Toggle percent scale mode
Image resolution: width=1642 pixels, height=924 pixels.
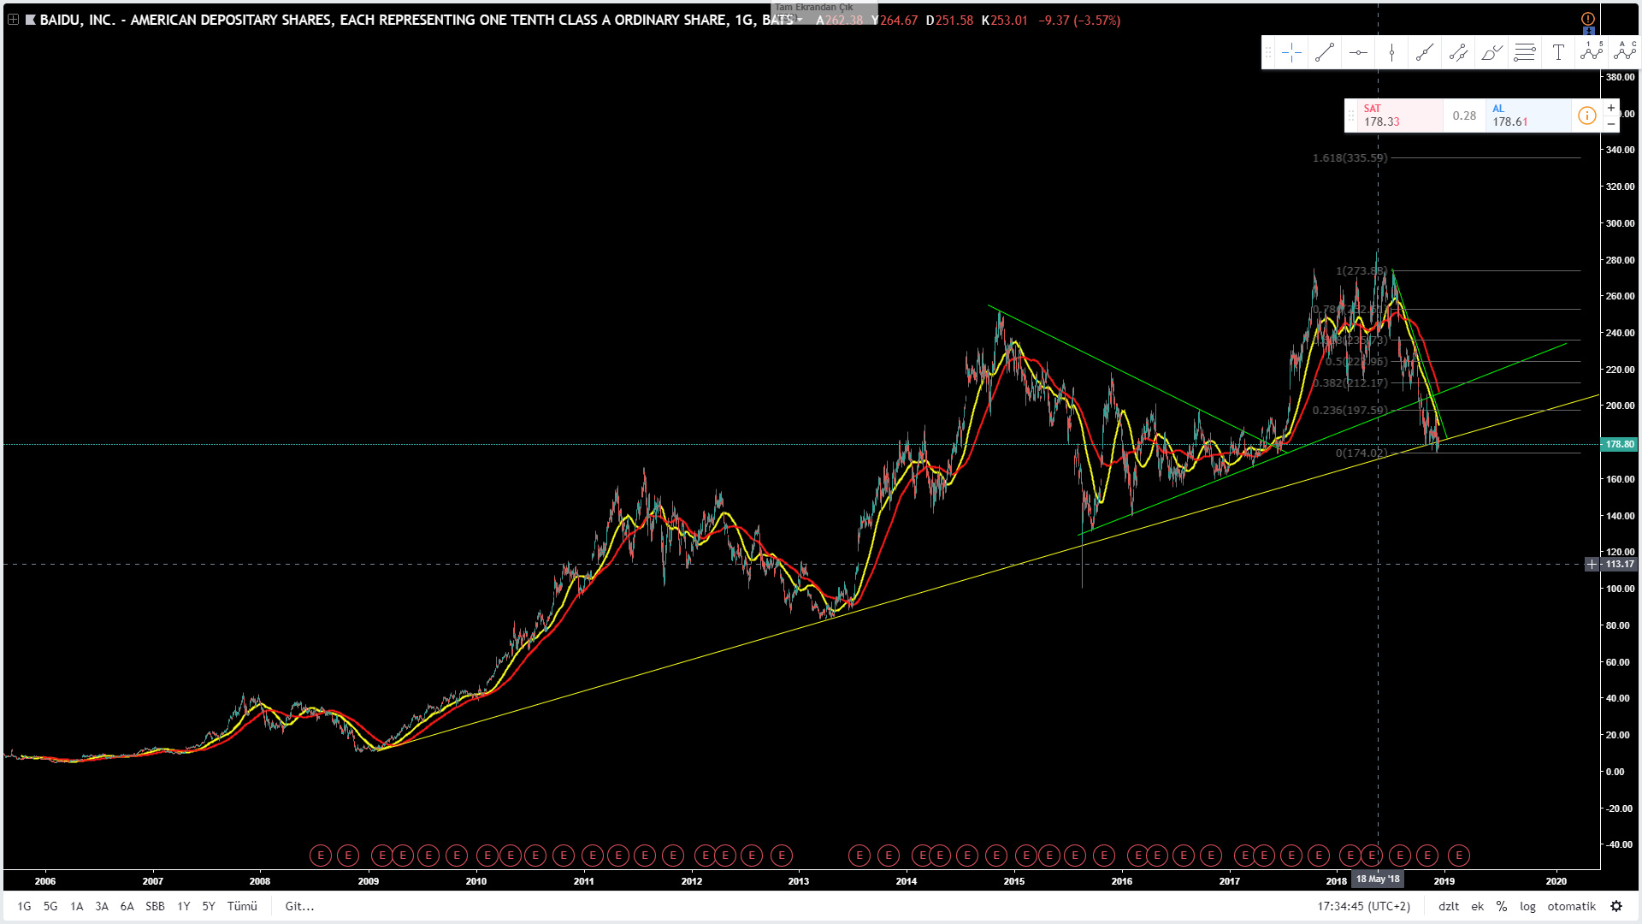(1502, 906)
